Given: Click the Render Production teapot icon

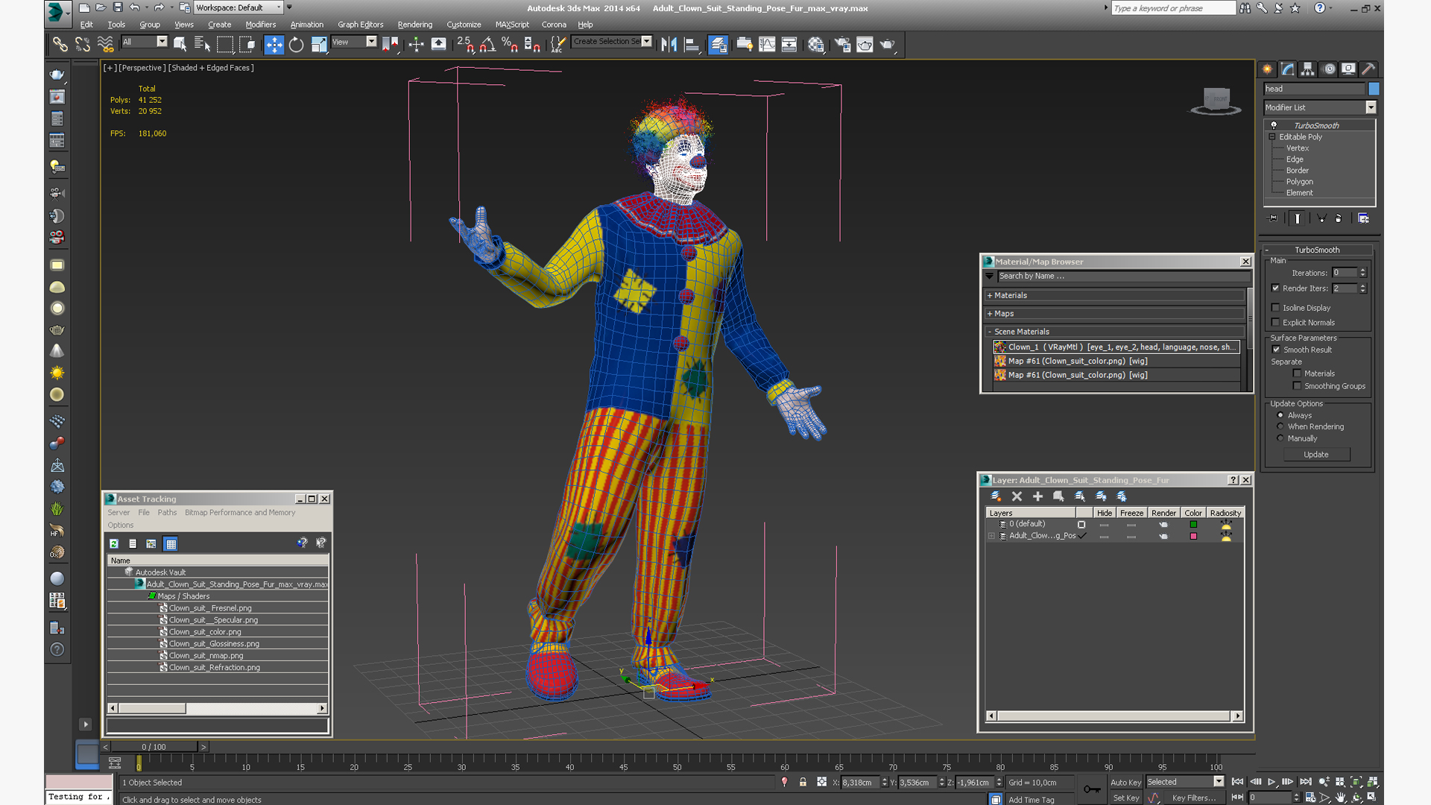Looking at the screenshot, I should 887,45.
